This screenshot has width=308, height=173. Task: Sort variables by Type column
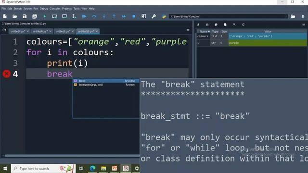tap(215, 31)
